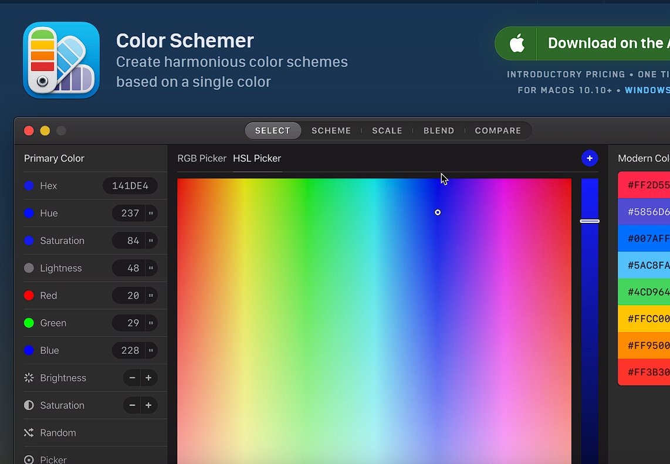The width and height of the screenshot is (670, 464).
Task: Click the Primary Color heading
Action: point(54,158)
